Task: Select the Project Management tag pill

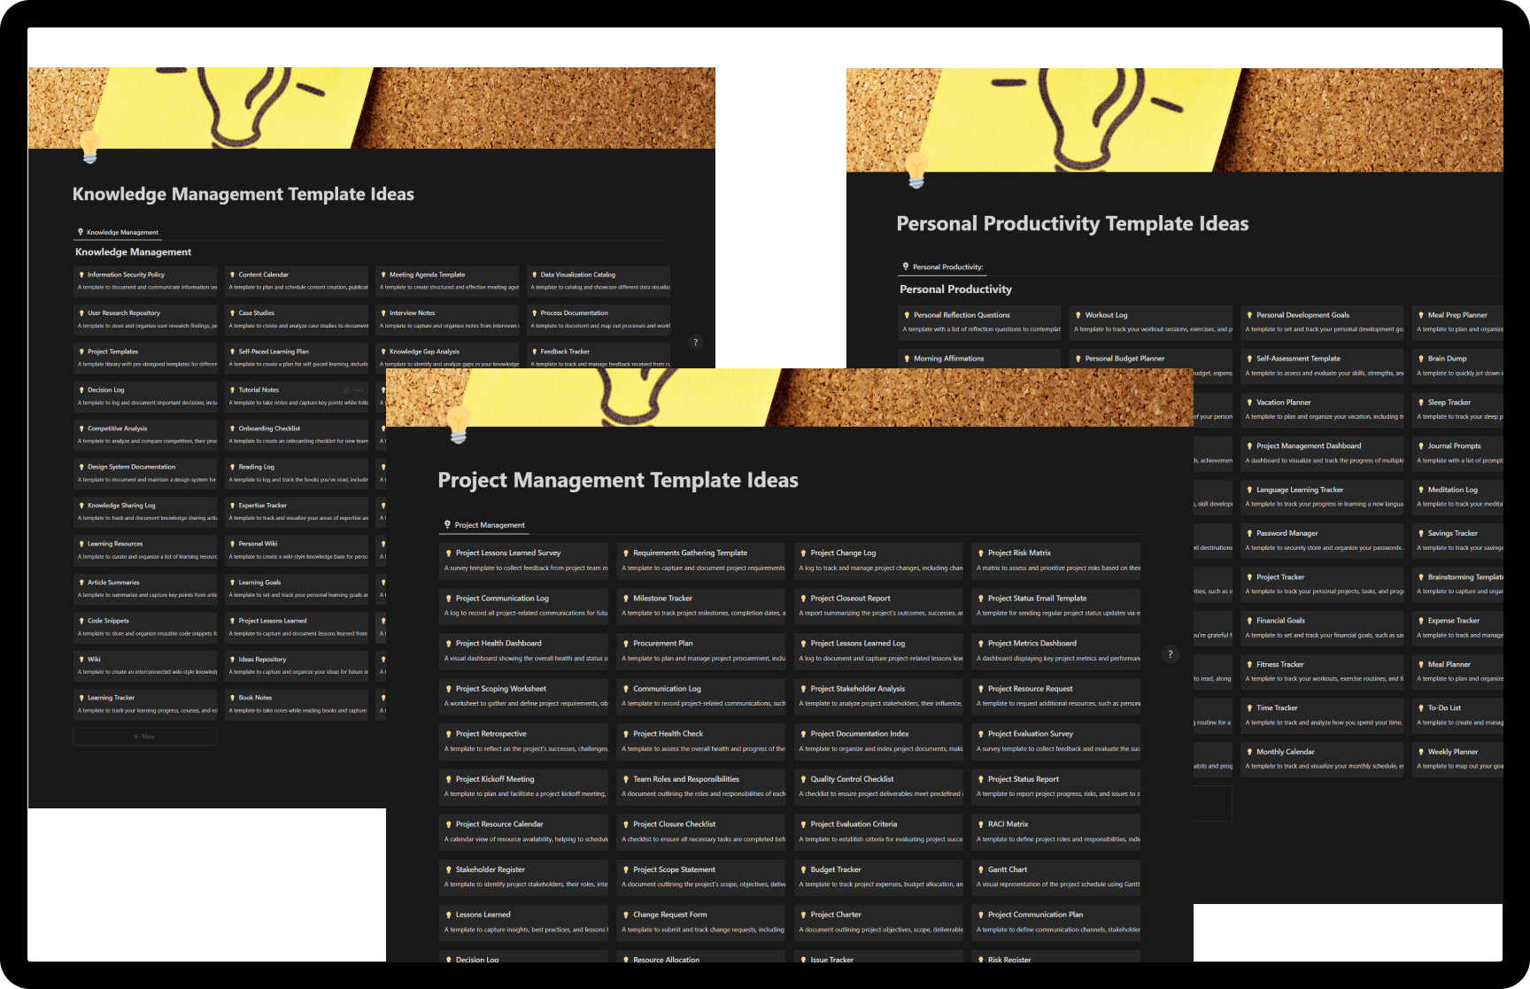Action: 483,525
